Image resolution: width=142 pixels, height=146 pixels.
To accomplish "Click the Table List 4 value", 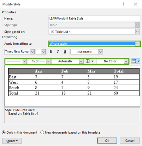I will tap(63, 32).
